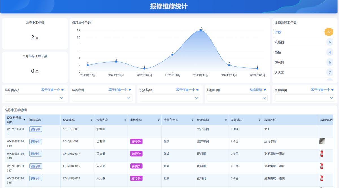Open 动态筛选 option for 报修时间
This screenshot has width=339, height=188.
tap(258, 90)
